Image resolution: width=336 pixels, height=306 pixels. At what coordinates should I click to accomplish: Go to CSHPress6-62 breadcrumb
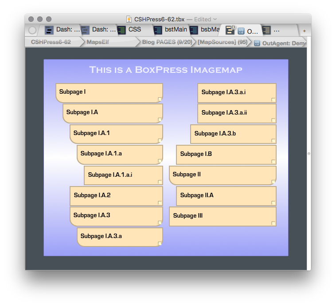point(51,42)
